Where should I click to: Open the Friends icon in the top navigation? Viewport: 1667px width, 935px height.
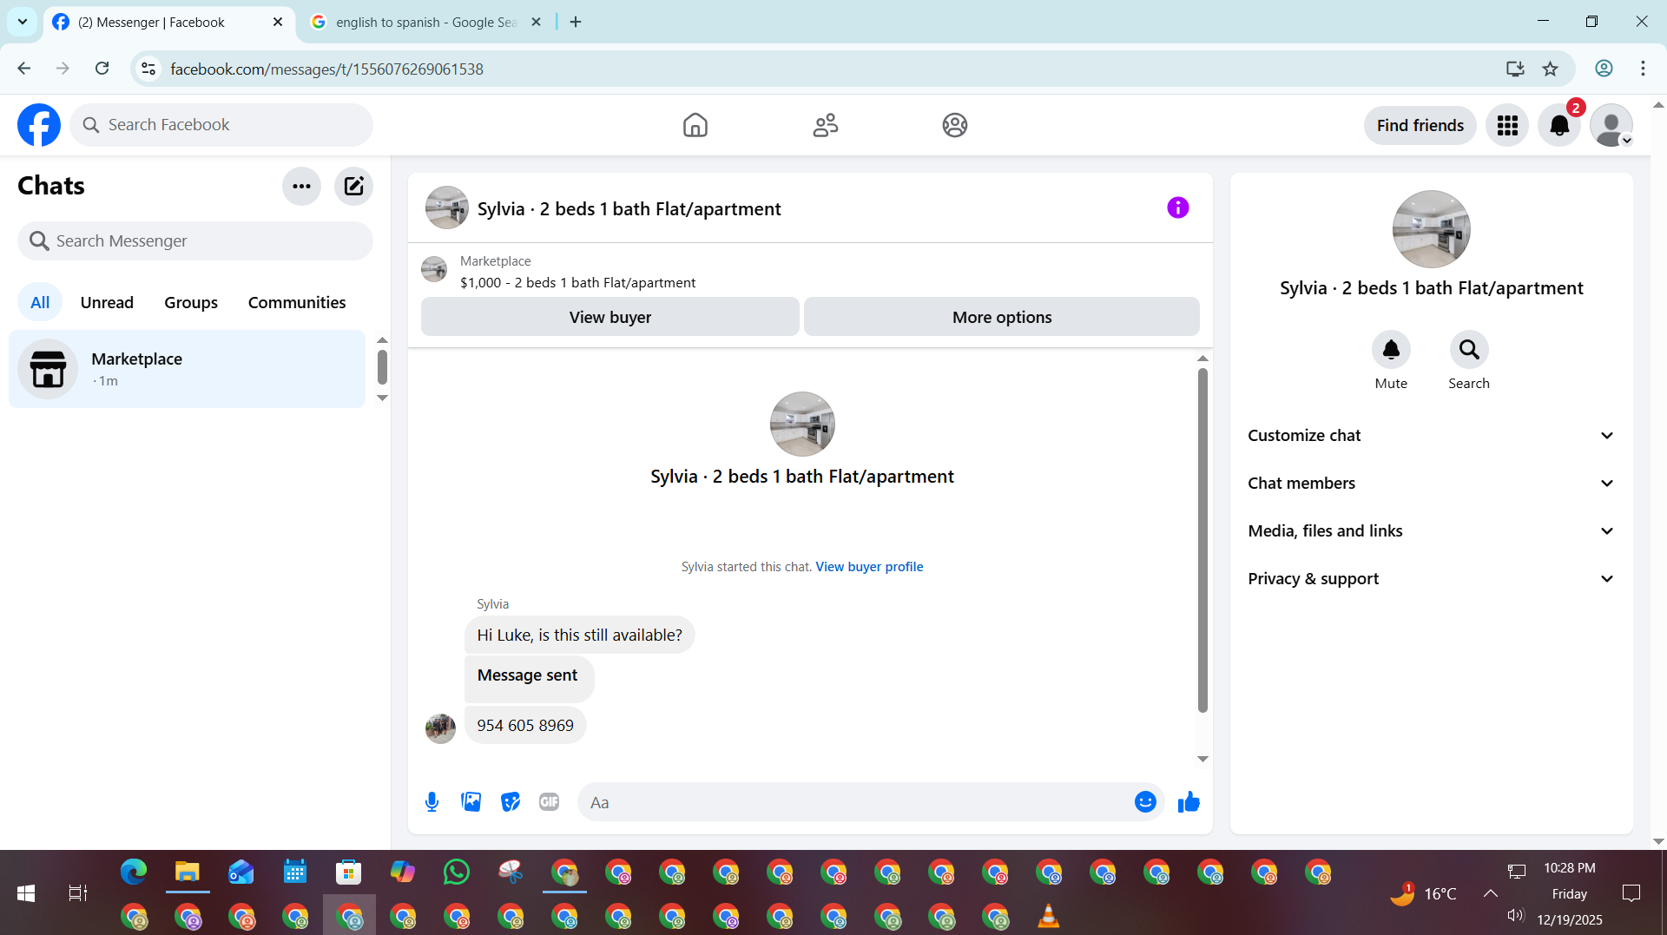(826, 125)
